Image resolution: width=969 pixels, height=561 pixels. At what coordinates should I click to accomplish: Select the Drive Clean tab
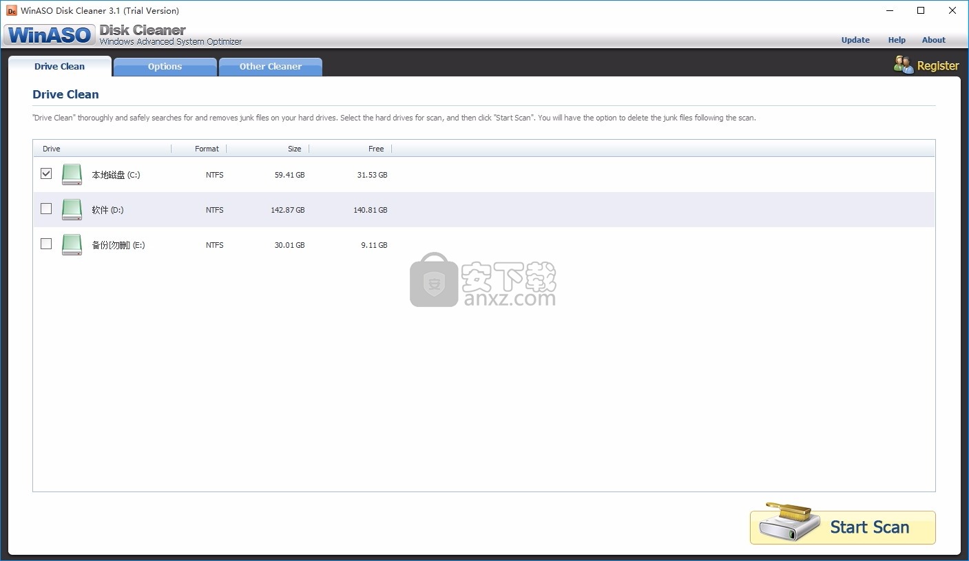(x=60, y=67)
